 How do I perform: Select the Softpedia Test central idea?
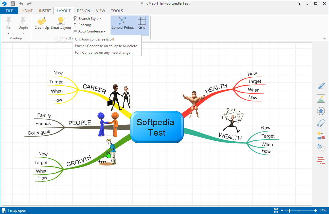click(157, 127)
